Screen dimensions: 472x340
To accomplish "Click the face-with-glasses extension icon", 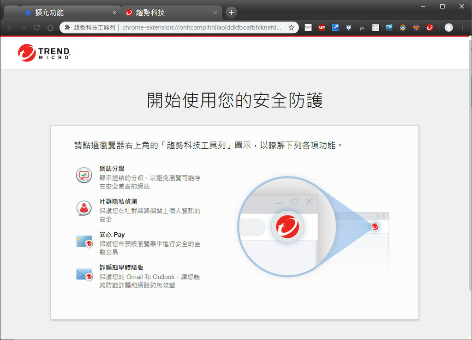I will [x=403, y=28].
